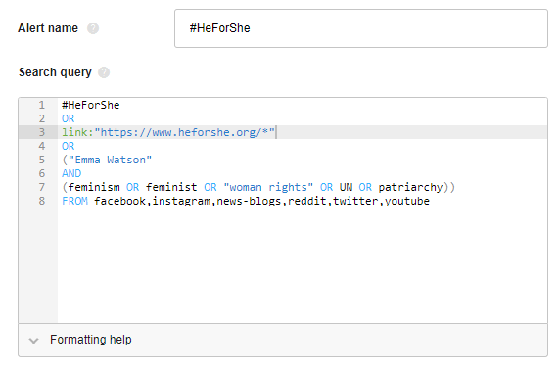Click the Alert name help icon
559x367 pixels.
pyautogui.click(x=93, y=28)
